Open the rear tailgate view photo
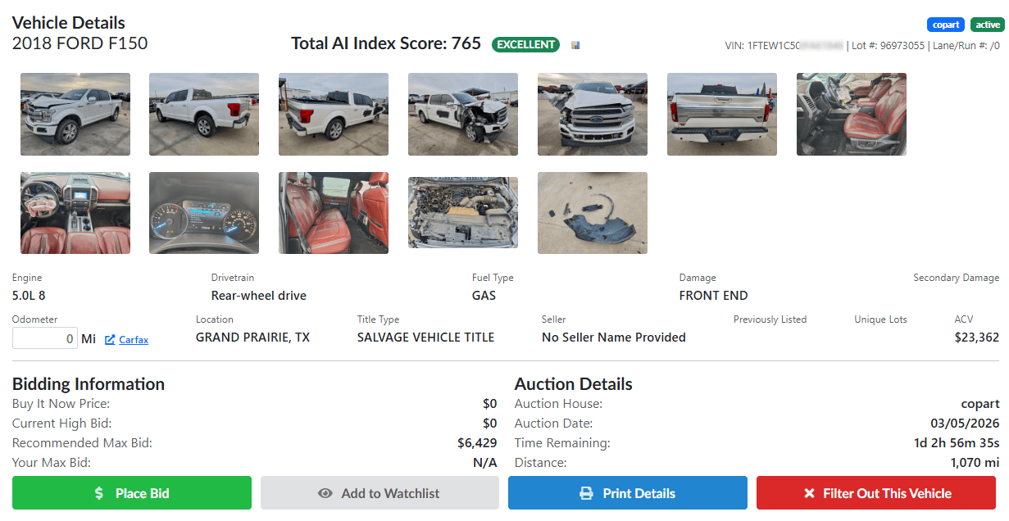Viewport: 1009px width, 521px height. [x=722, y=114]
